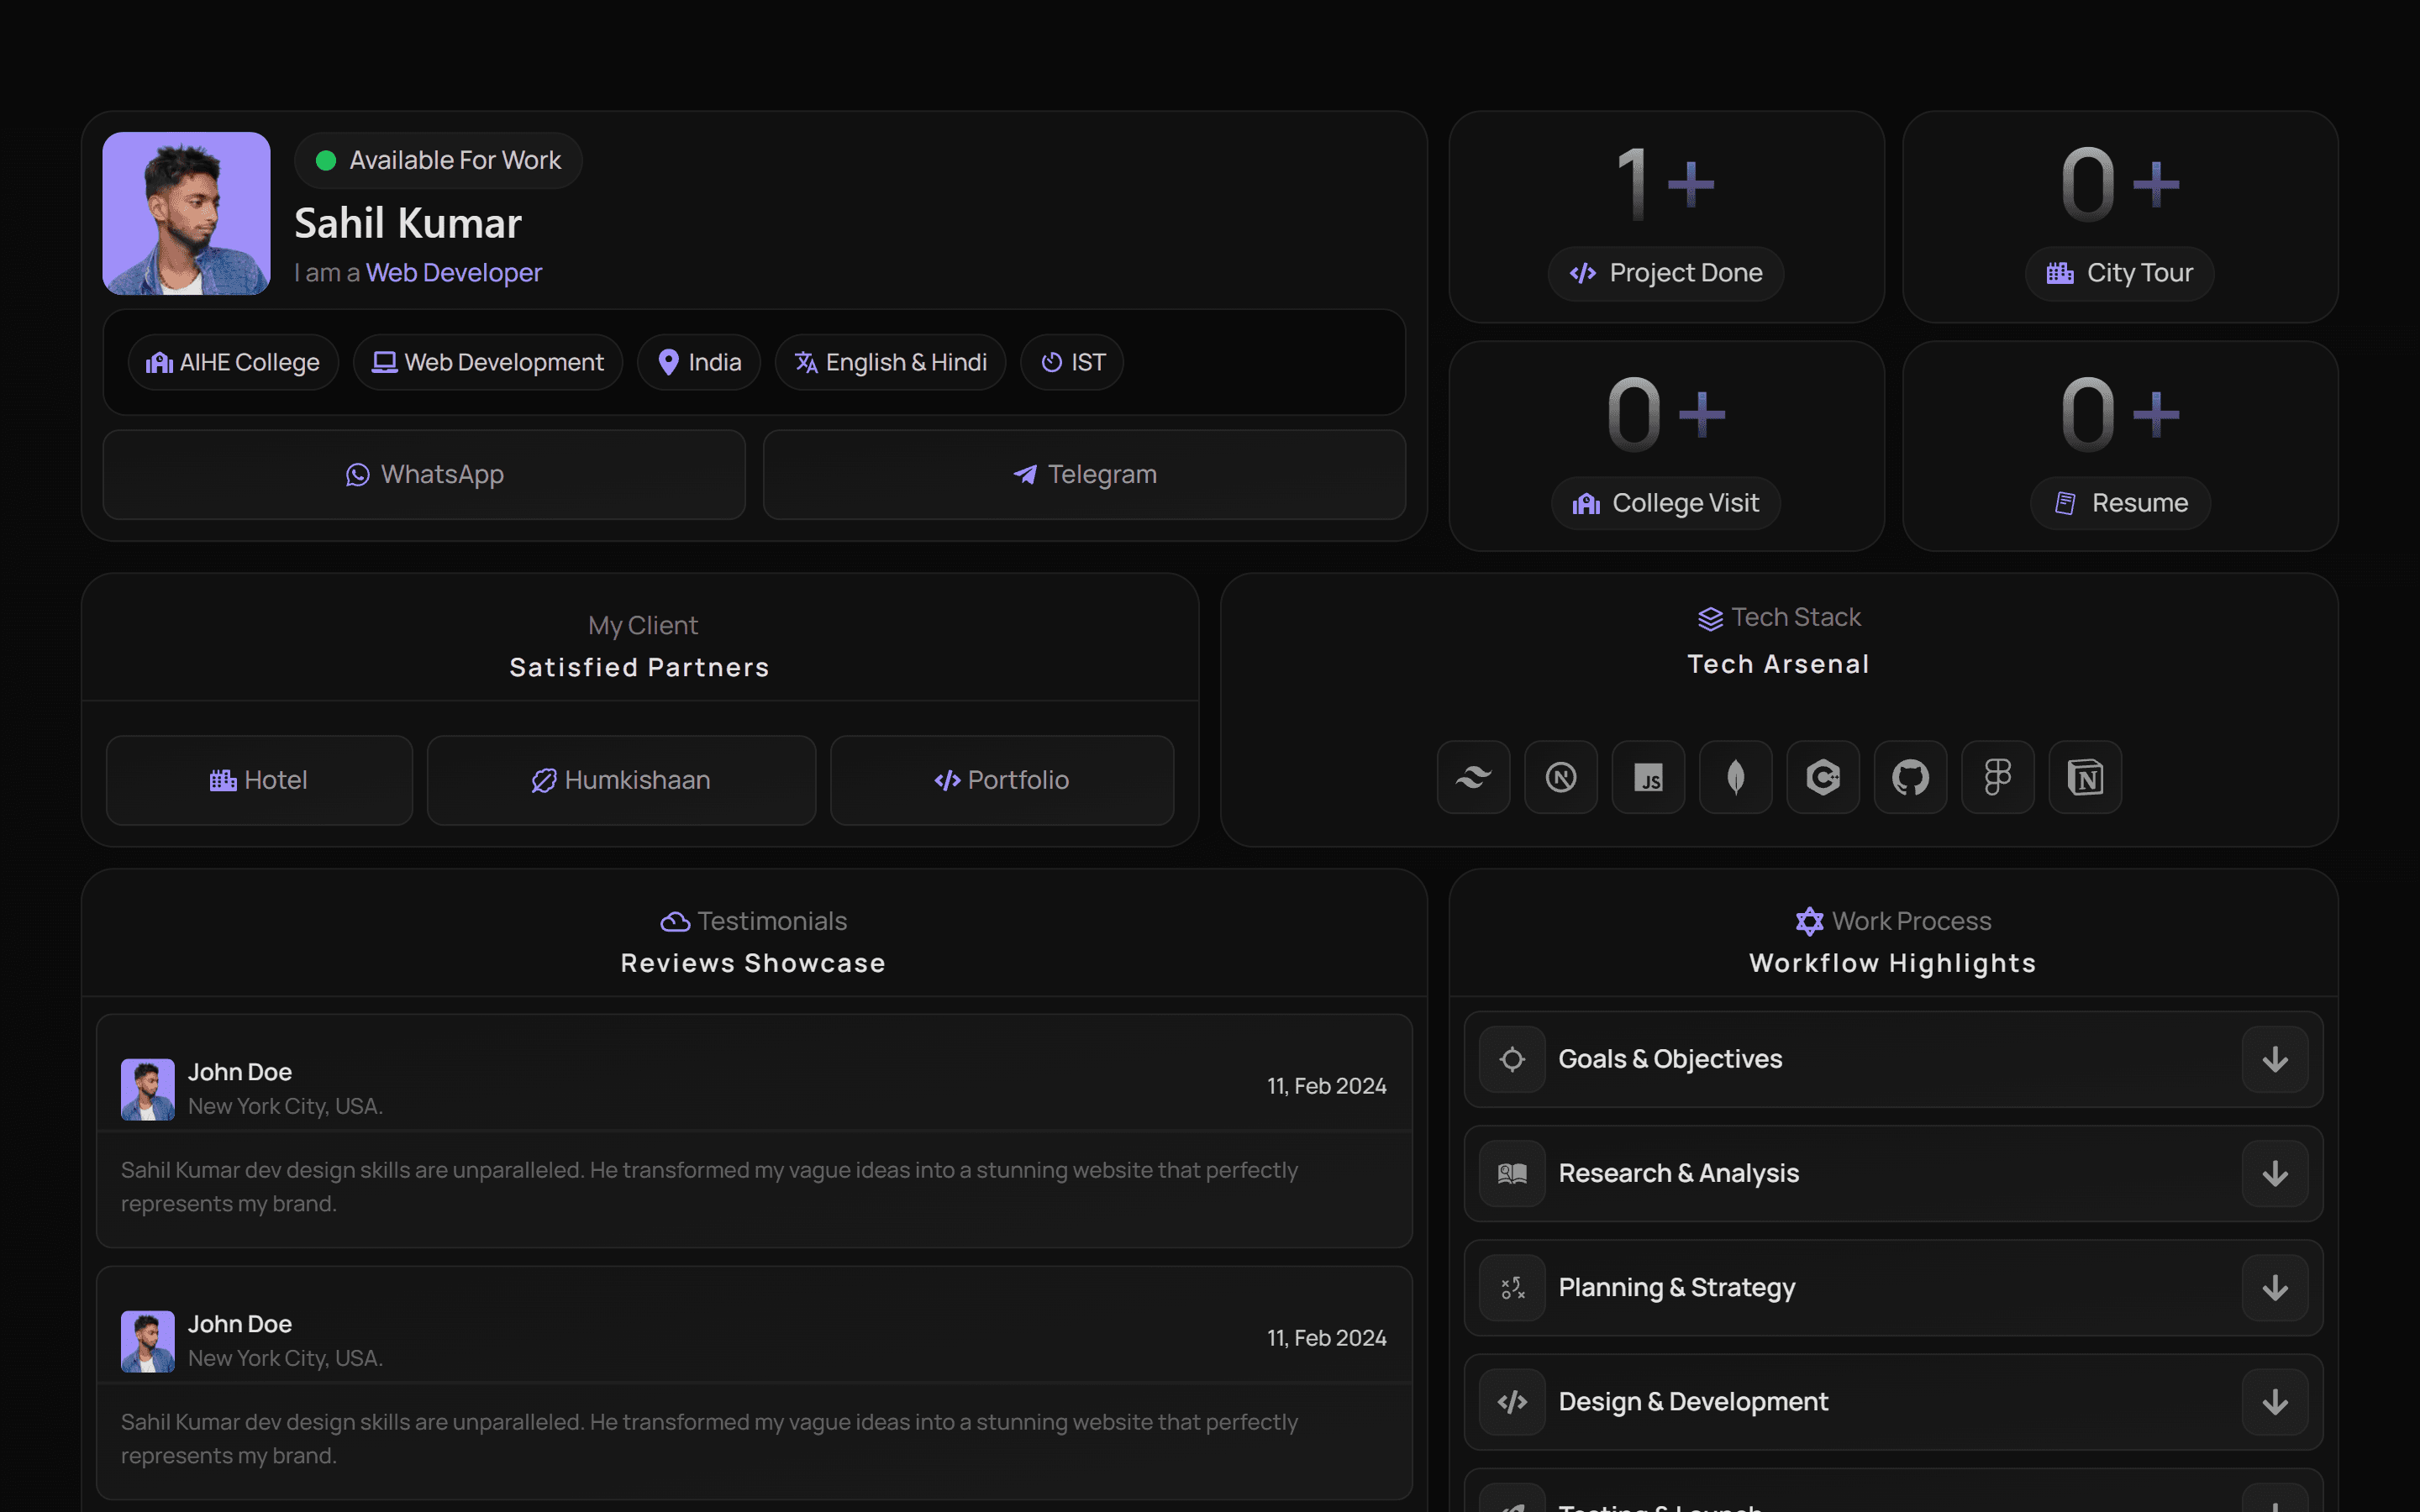Open the Humkishaan client link
Viewport: 2420px width, 1512px height.
coord(621,780)
